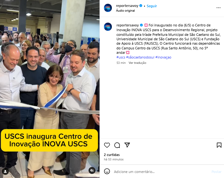Click Ver tradução to translate caption

(137, 63)
